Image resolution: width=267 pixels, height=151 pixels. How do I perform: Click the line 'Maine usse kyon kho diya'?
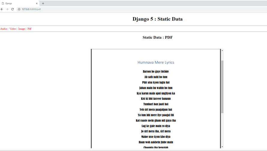pyautogui.click(x=156, y=137)
